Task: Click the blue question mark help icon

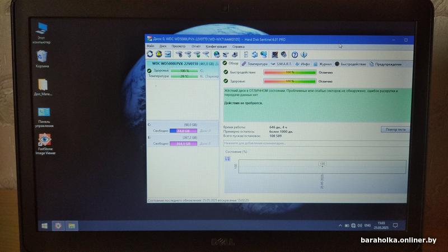Action: coord(295,54)
